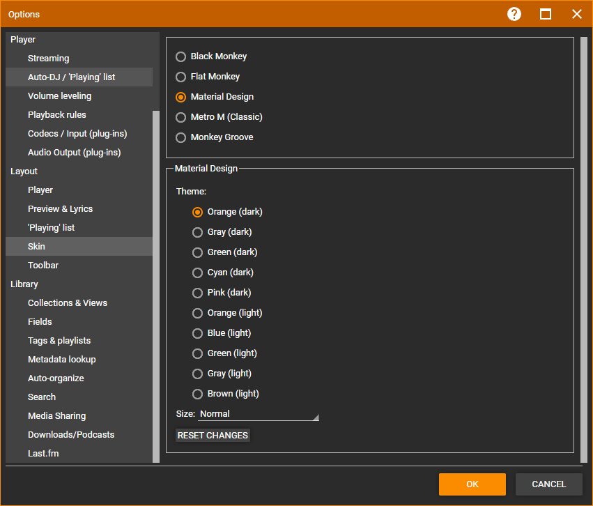Open the Size dropdown set to Normal
This screenshot has width=593, height=506.
tap(258, 414)
